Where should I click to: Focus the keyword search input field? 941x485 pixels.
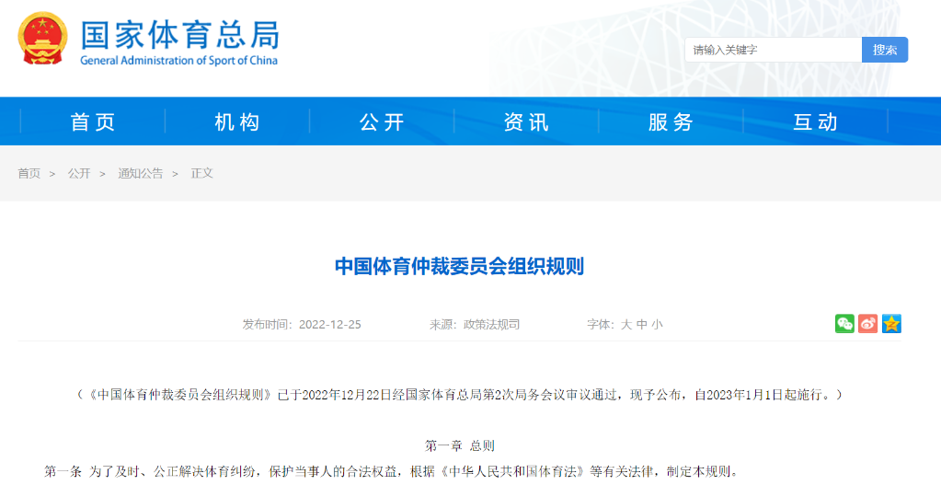coord(773,50)
